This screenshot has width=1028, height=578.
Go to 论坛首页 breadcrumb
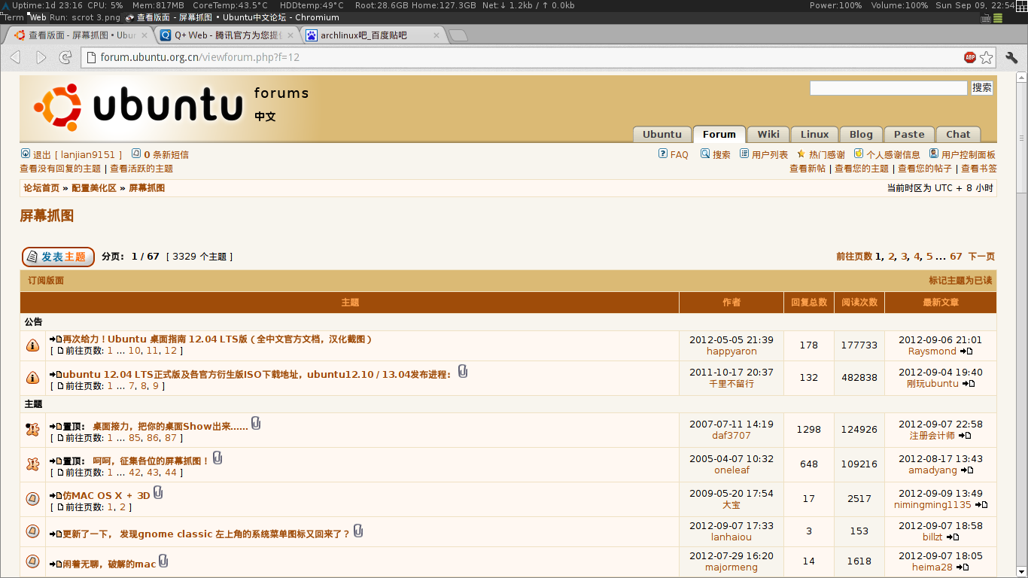pyautogui.click(x=41, y=188)
